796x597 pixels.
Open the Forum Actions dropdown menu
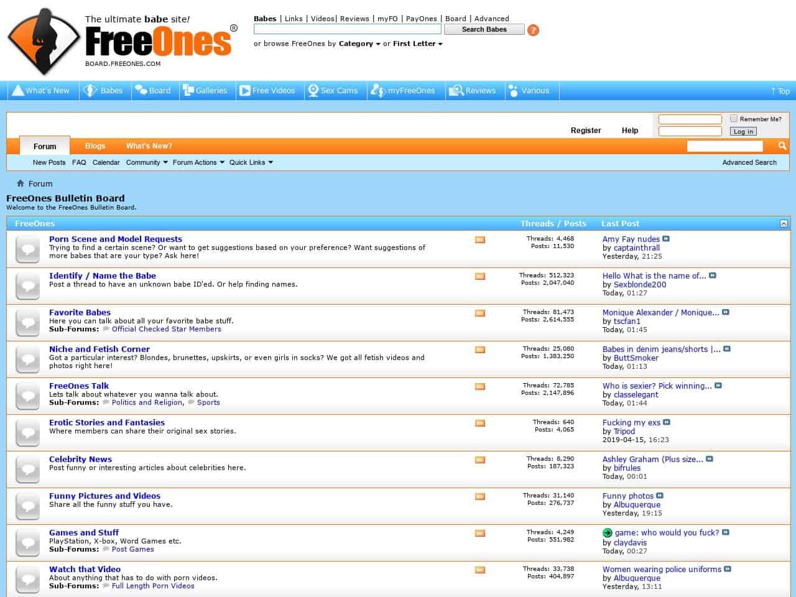[198, 162]
